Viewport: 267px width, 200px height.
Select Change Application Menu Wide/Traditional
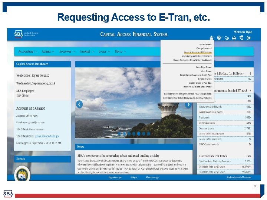coord(192,60)
